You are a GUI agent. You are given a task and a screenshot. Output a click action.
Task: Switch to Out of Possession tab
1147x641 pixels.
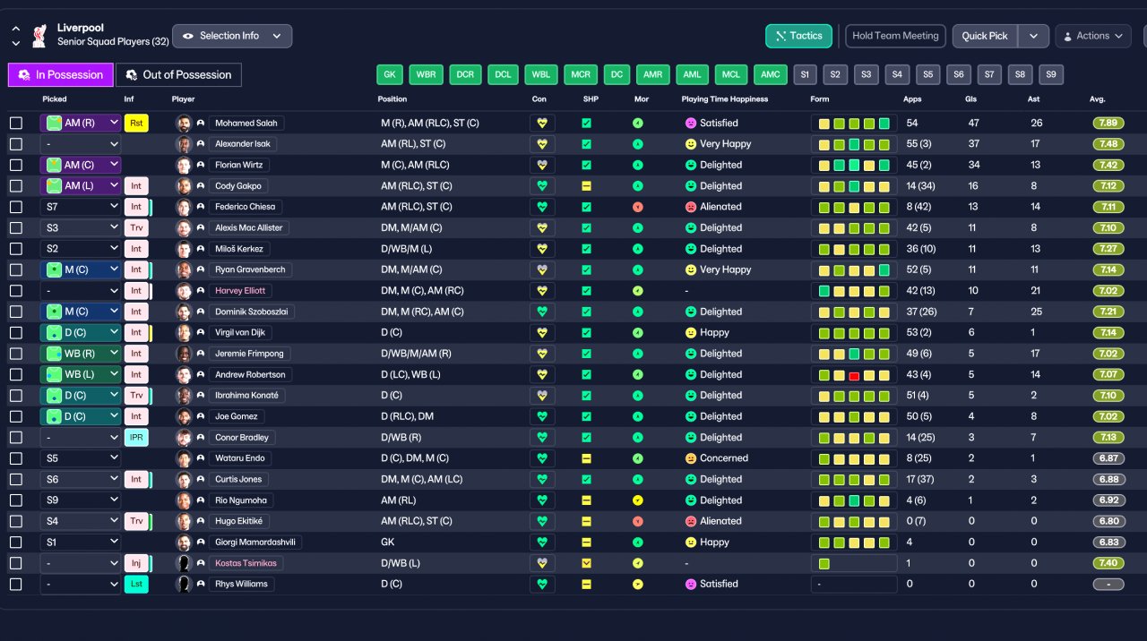click(x=179, y=75)
